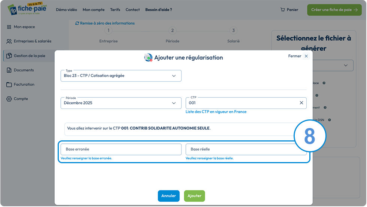Open the Tarifs menu item
Viewport: 367px width, 207px height.
pos(115,10)
